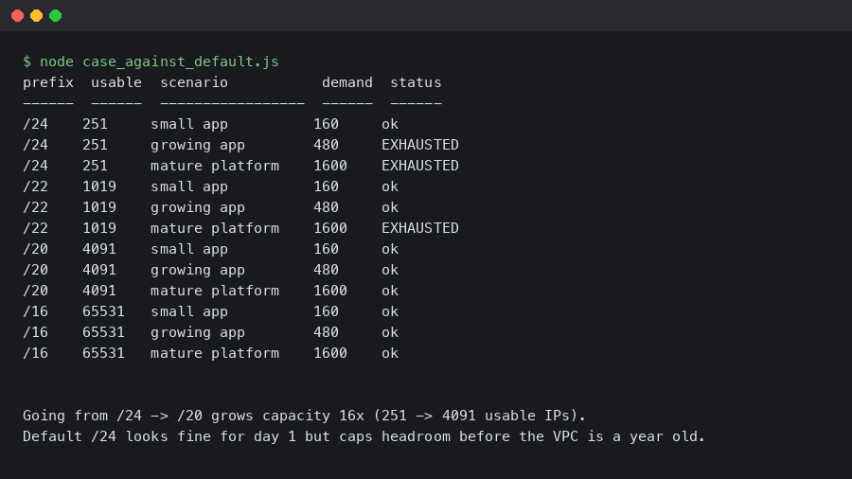Click 'mature platform' in the /16 row
This screenshot has width=852, height=479.
(x=215, y=353)
